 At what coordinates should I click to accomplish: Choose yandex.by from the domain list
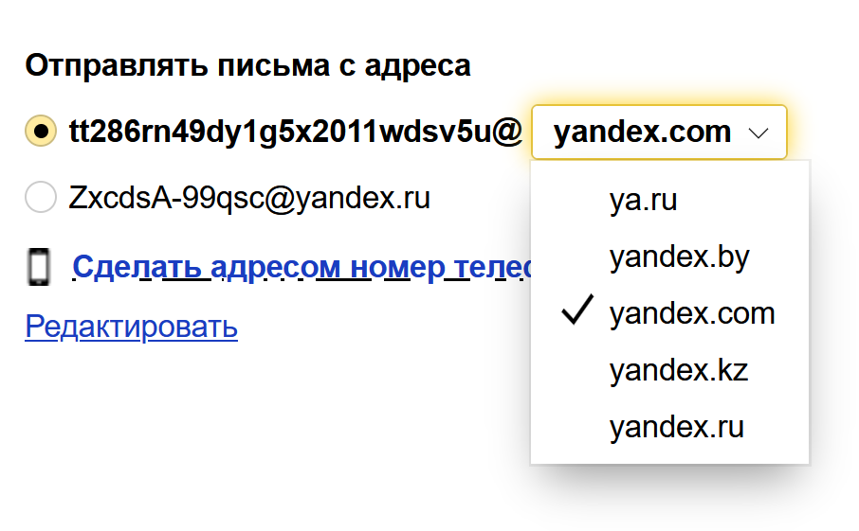pyautogui.click(x=679, y=257)
